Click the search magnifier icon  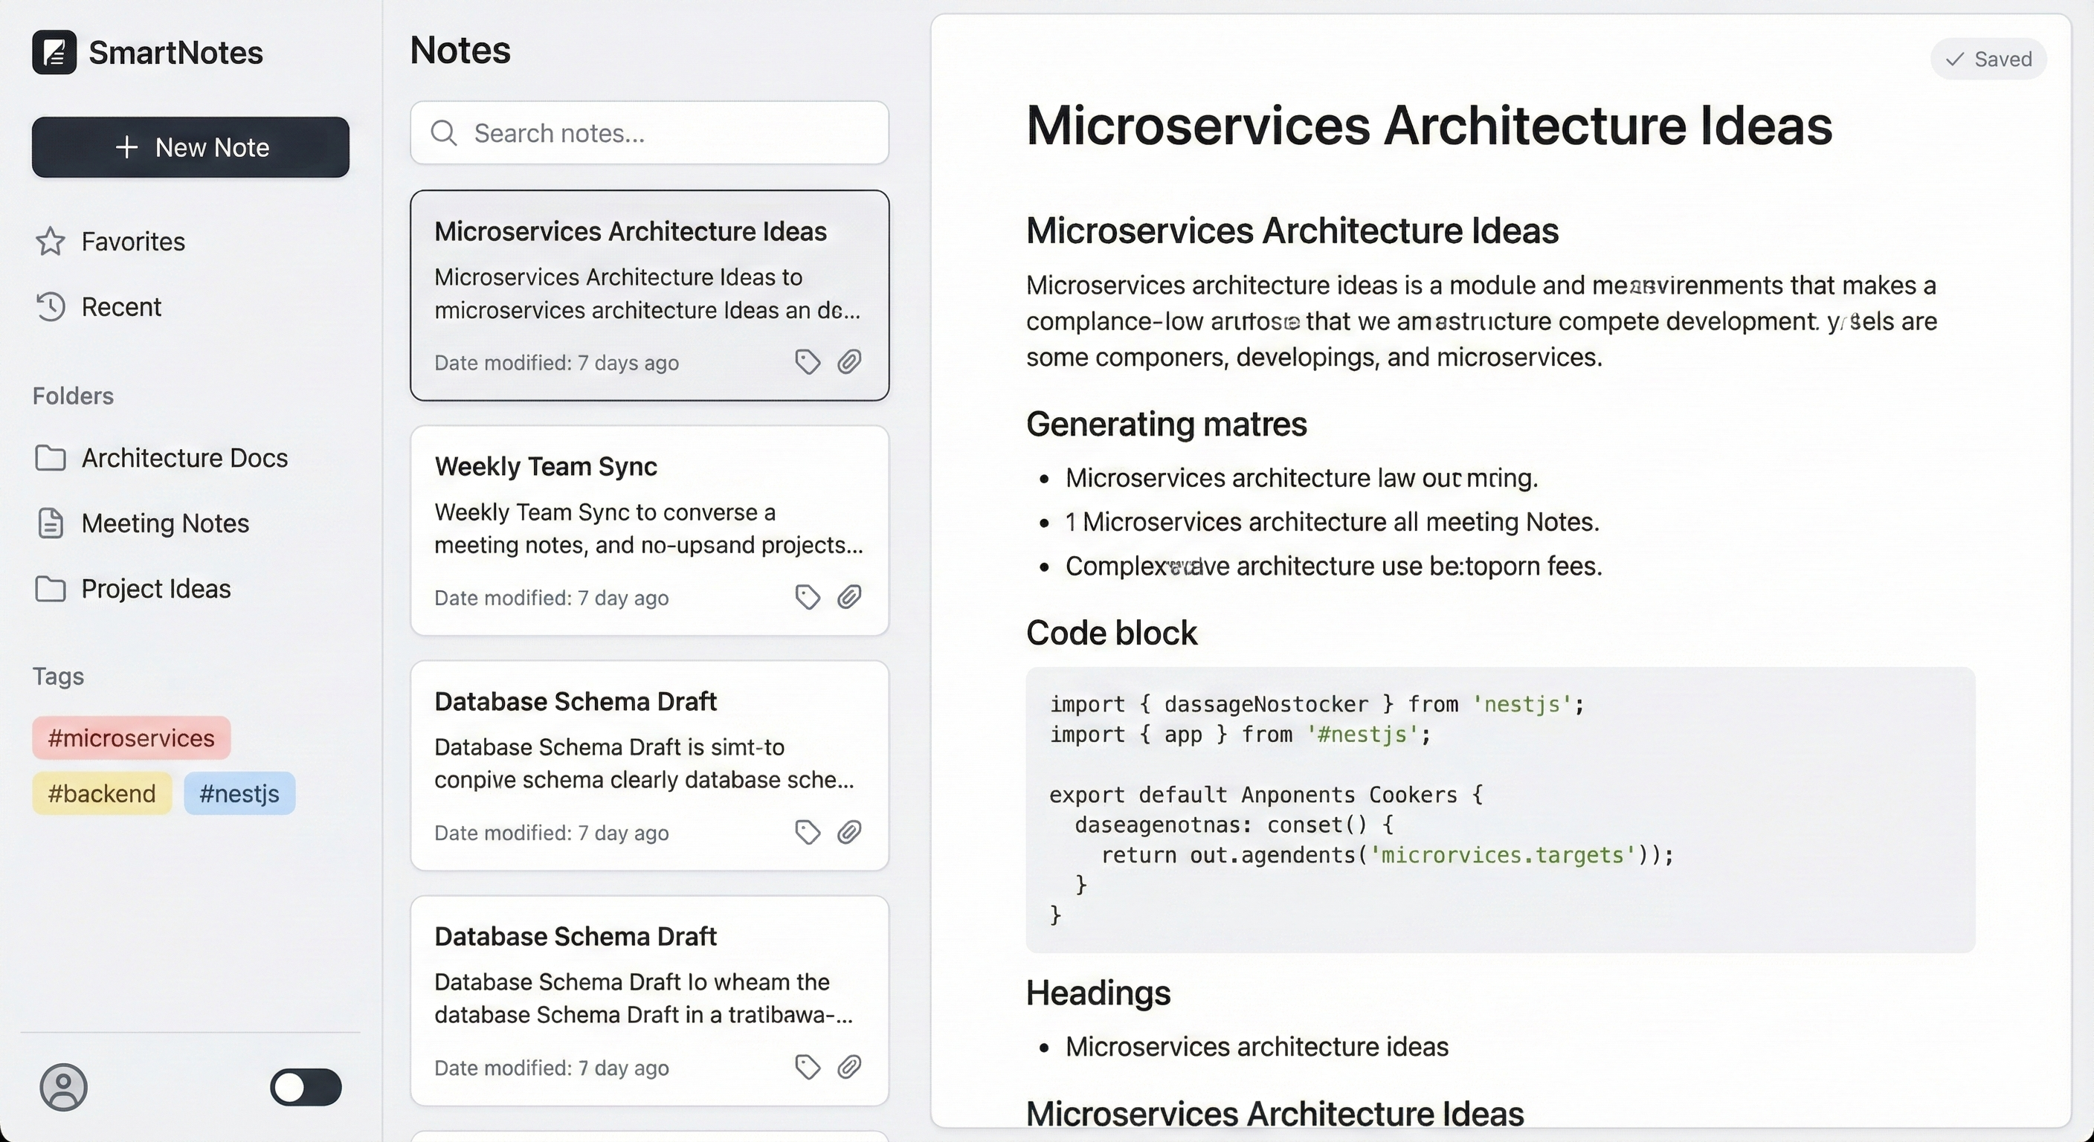[444, 132]
